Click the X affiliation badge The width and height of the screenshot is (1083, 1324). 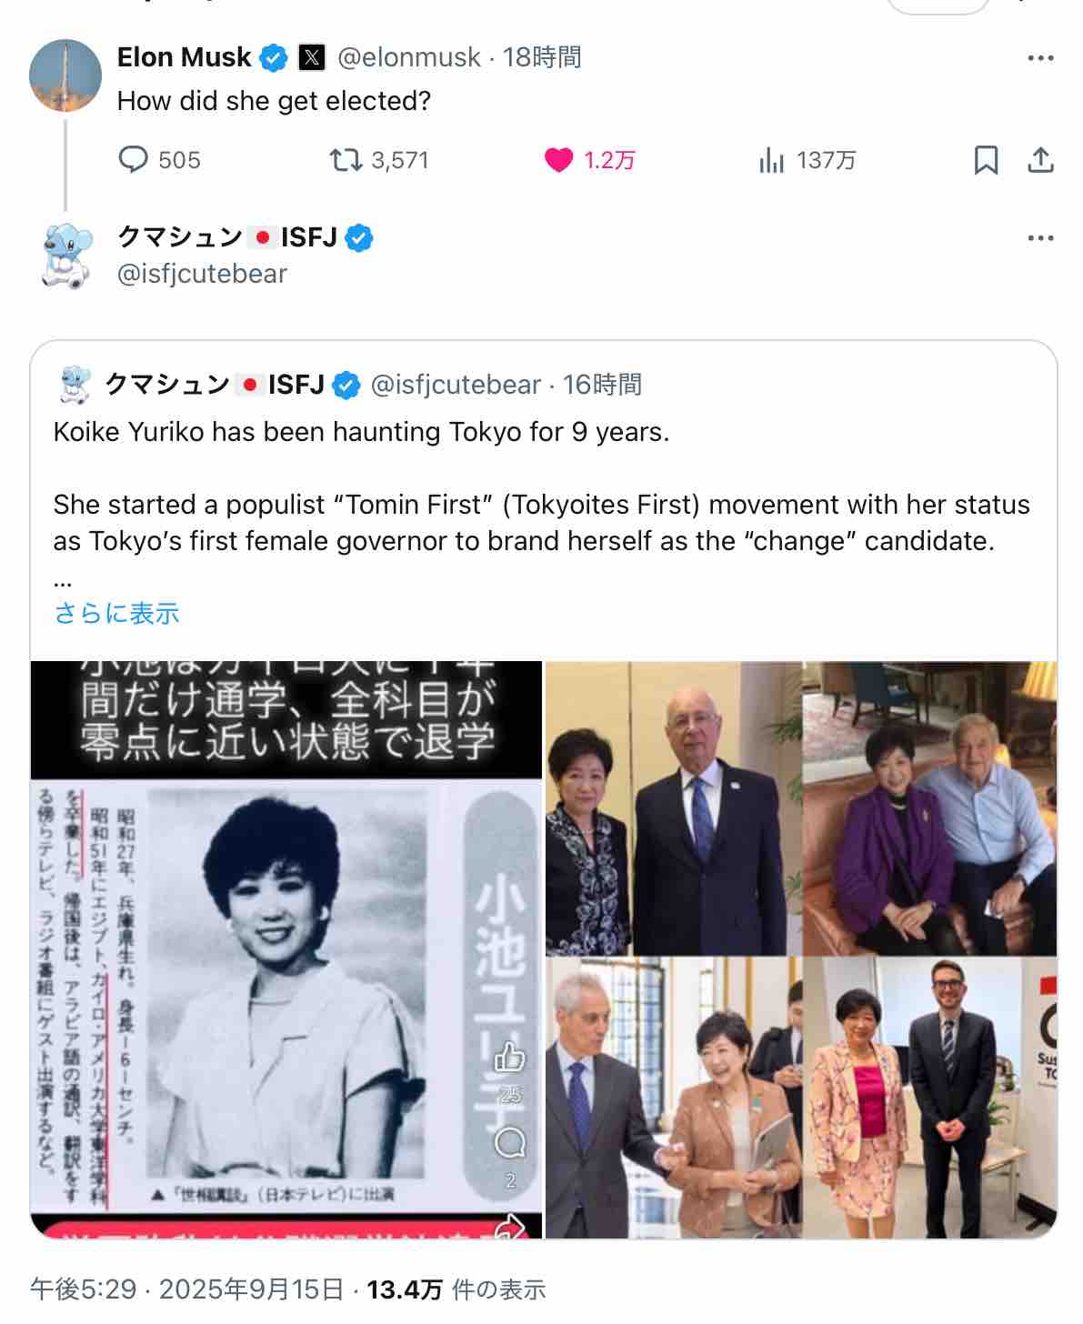click(312, 58)
